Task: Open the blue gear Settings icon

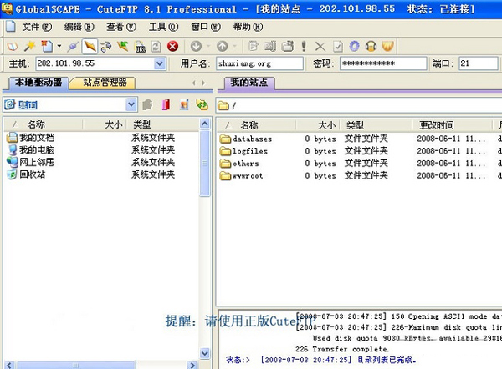Action: 355,47
